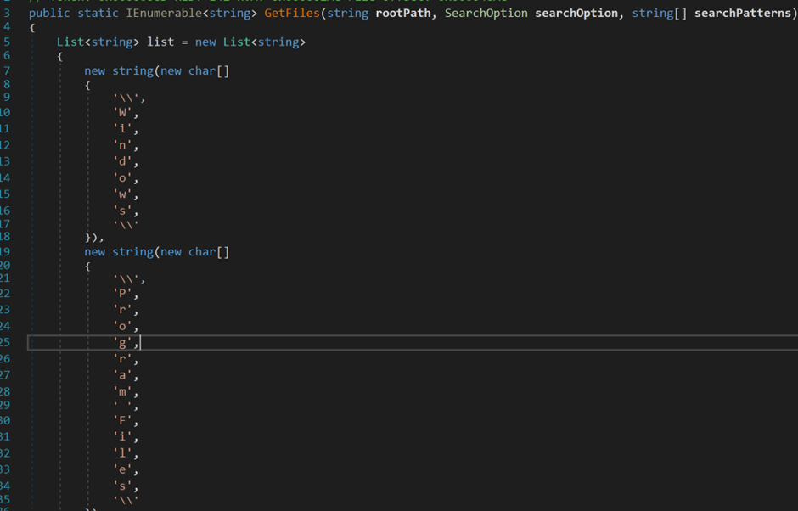This screenshot has width=798, height=511.
Task: Click the closing '}),' on line 18
Action: tap(94, 237)
